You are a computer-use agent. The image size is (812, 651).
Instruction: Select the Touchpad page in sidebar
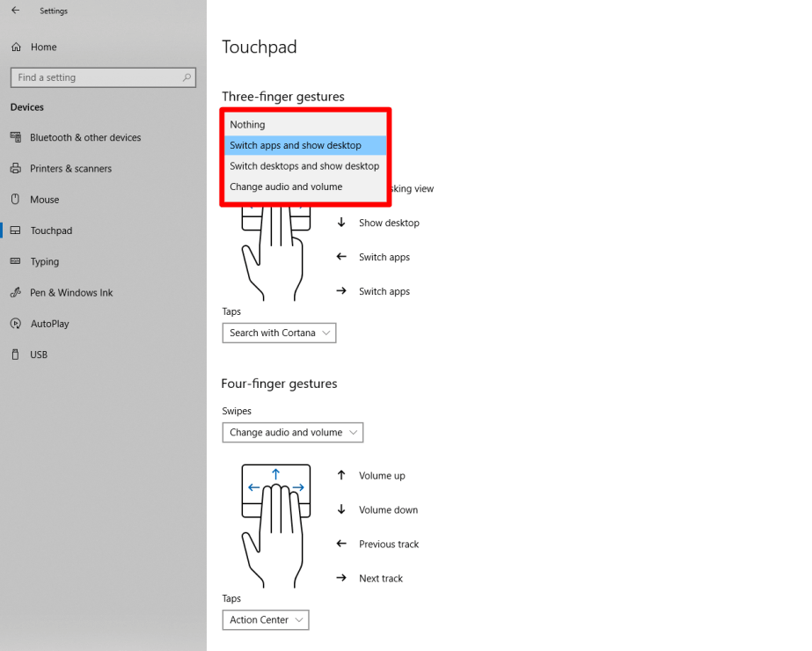click(103, 230)
